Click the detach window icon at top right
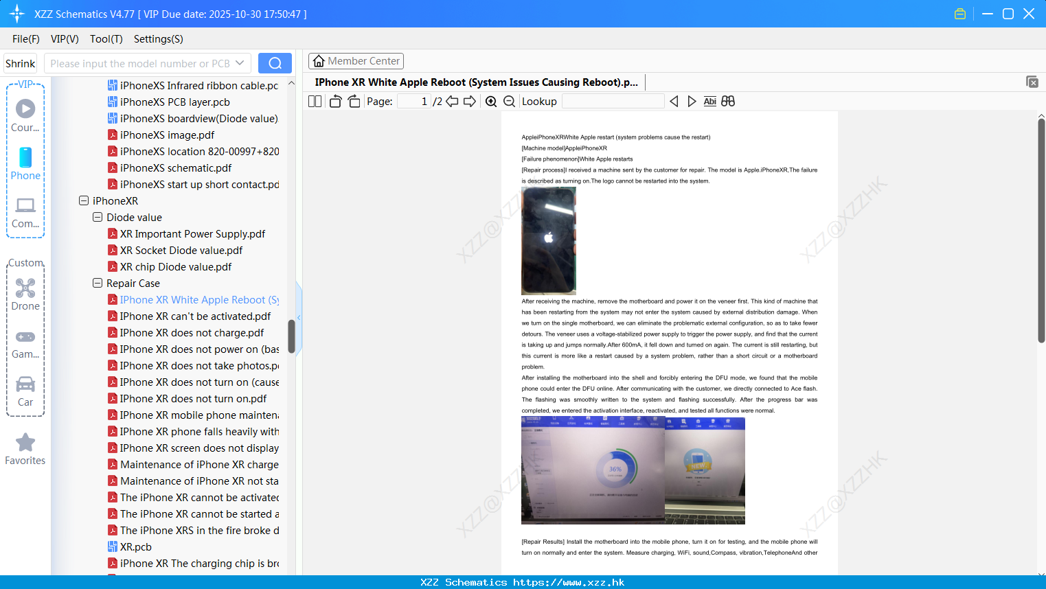Image resolution: width=1046 pixels, height=589 pixels. 1032,82
